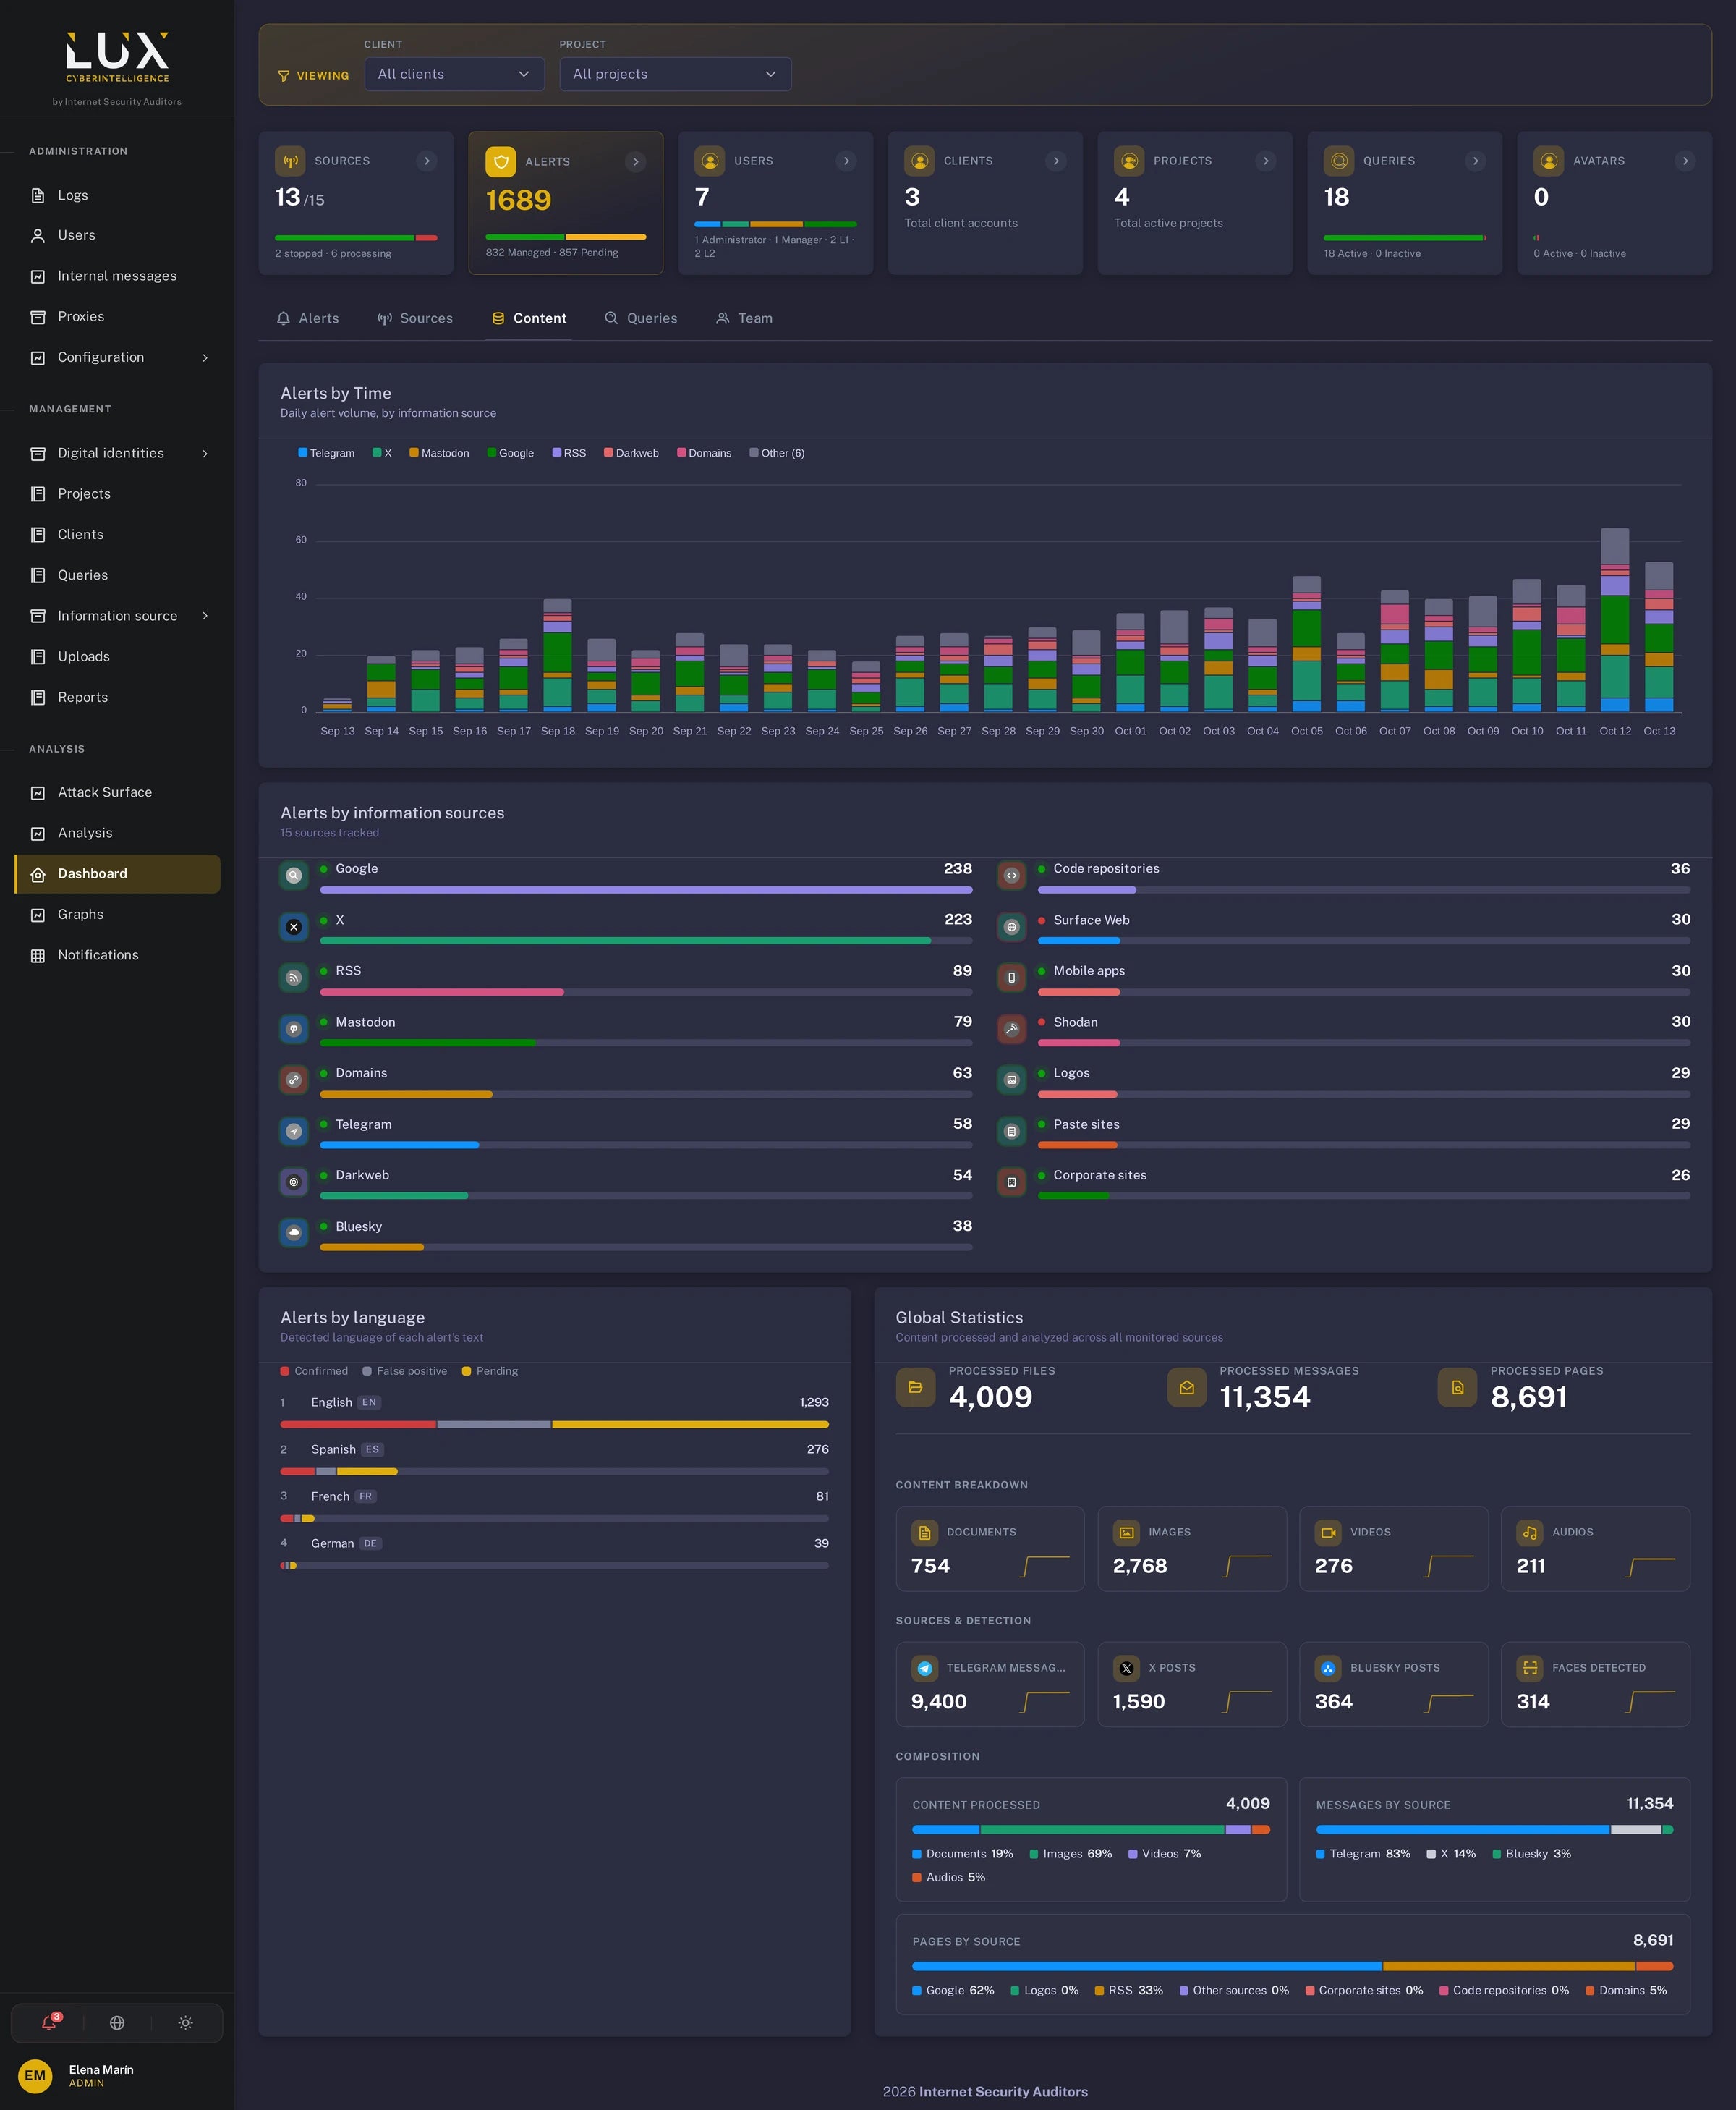Click the Processed Messages envelope icon
This screenshot has width=1736, height=2110.
pos(1186,1386)
